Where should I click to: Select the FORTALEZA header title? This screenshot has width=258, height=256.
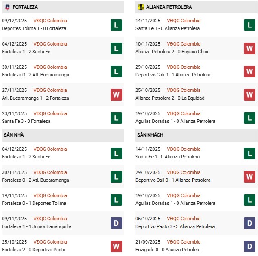pos(25,7)
